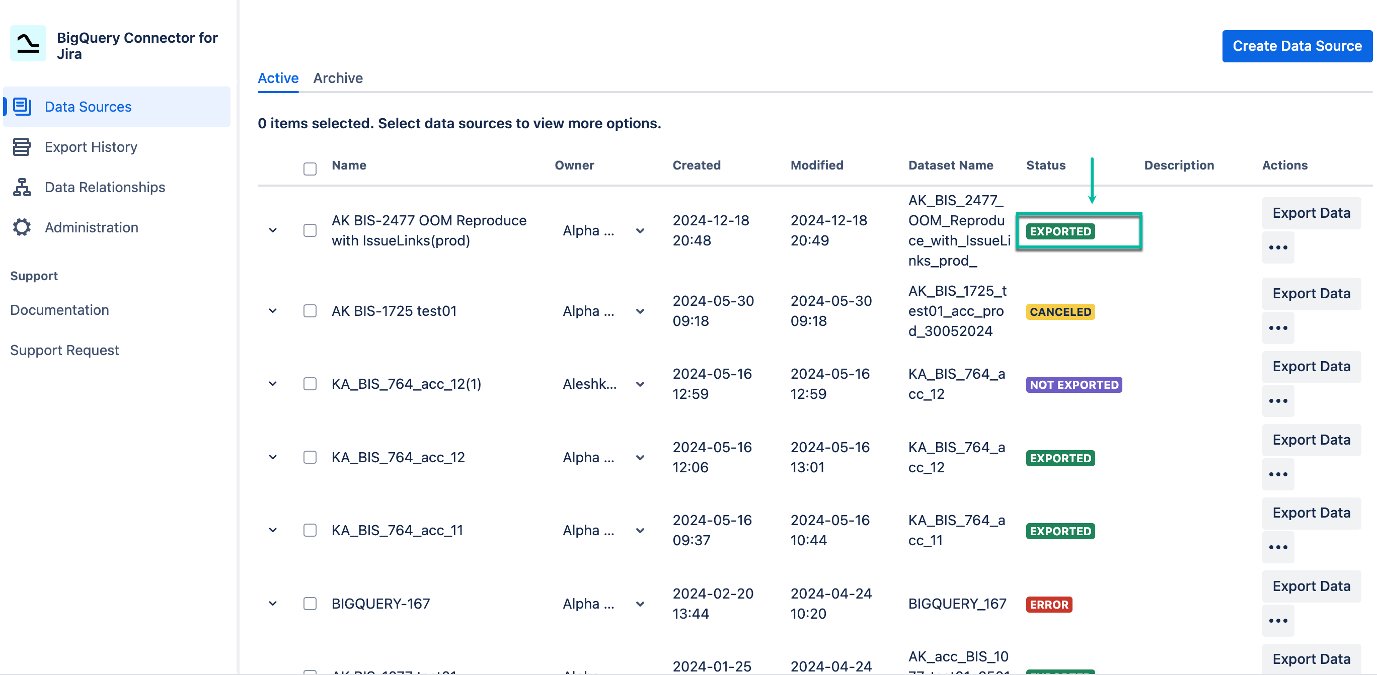Open the owner dropdown on the BIGQUERY-167 row
1377x675 pixels.
point(639,604)
